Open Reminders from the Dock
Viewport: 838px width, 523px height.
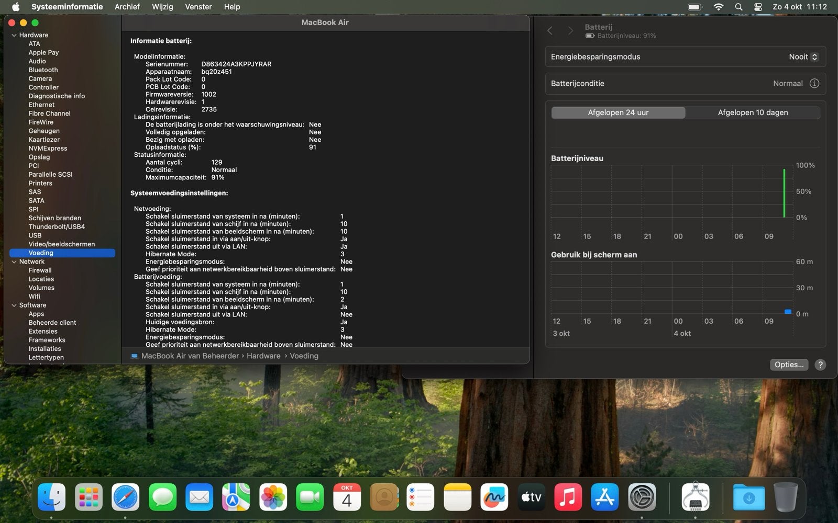421,497
